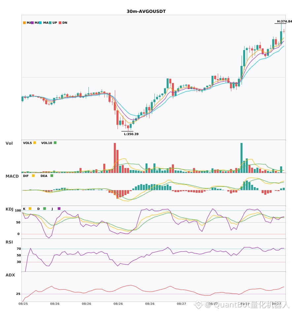Select the ADX panel label

coord(10,275)
